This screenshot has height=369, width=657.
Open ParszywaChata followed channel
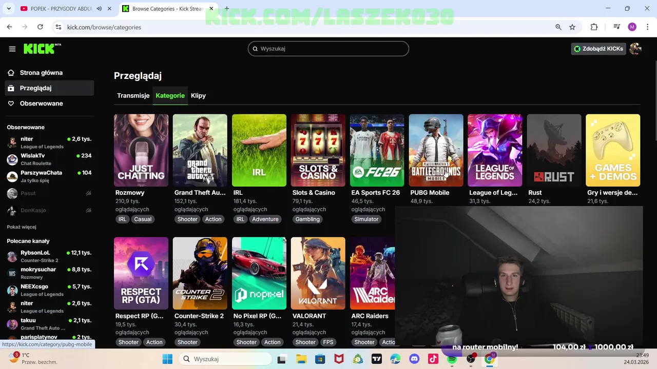pos(49,176)
